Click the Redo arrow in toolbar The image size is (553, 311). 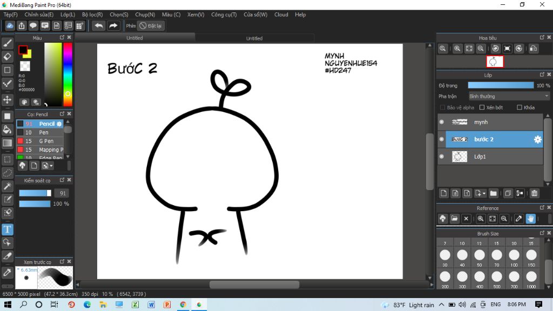113,26
